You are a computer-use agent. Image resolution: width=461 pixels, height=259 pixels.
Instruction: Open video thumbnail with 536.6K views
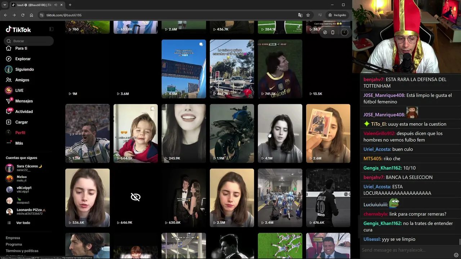88,198
